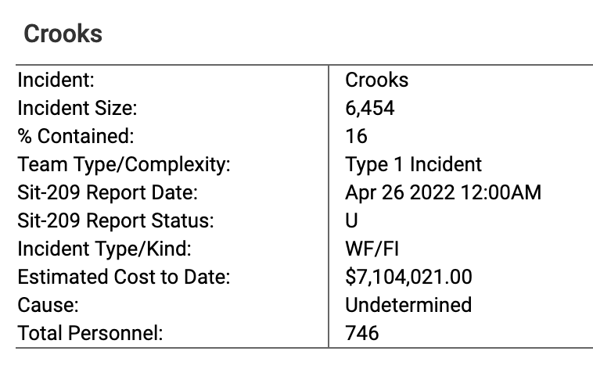This screenshot has height=369, width=593.
Task: Select the Cause label
Action: coord(48,305)
